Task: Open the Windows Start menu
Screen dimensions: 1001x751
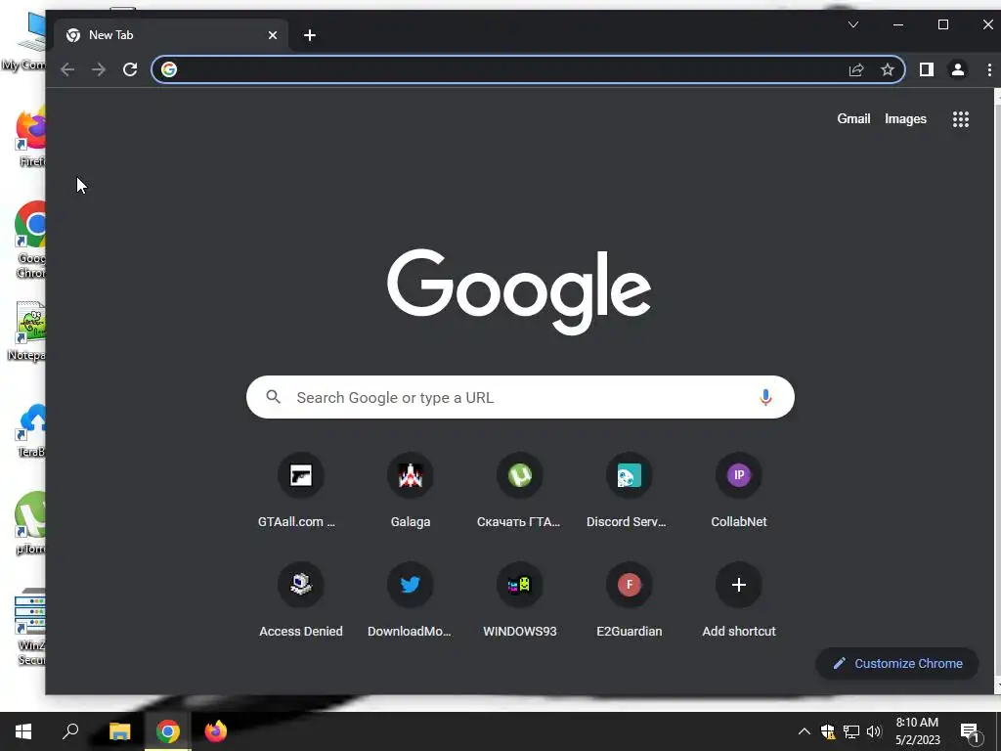Action: [23, 731]
